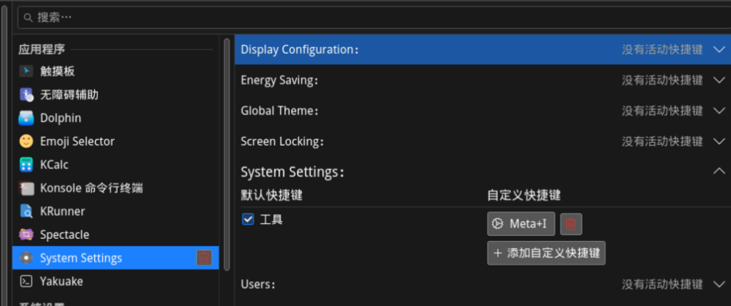
Task: Click the 默认快捷键 column header
Action: (x=271, y=195)
